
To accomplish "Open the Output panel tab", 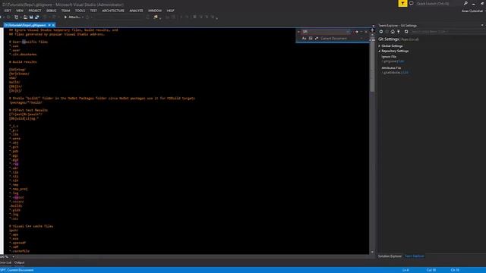I will pyautogui.click(x=19, y=262).
